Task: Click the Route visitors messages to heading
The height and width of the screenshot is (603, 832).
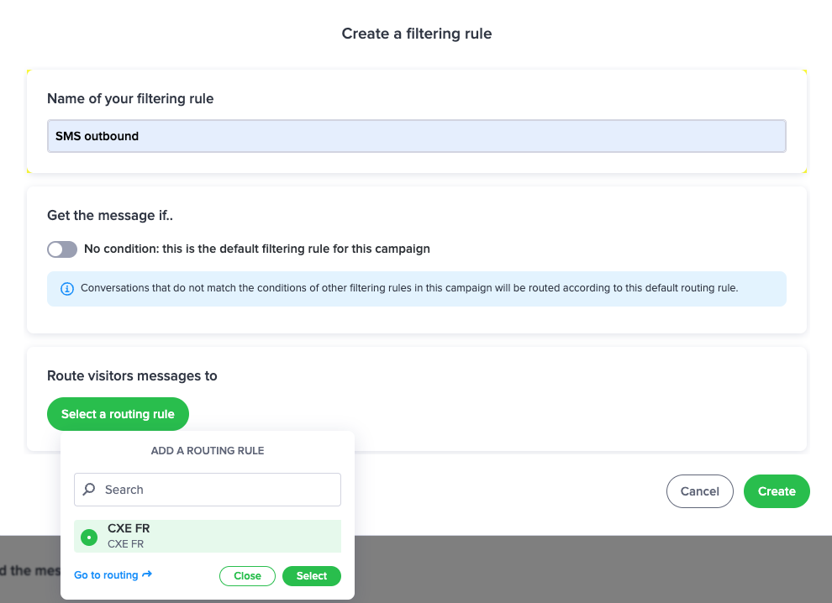Action: [132, 376]
